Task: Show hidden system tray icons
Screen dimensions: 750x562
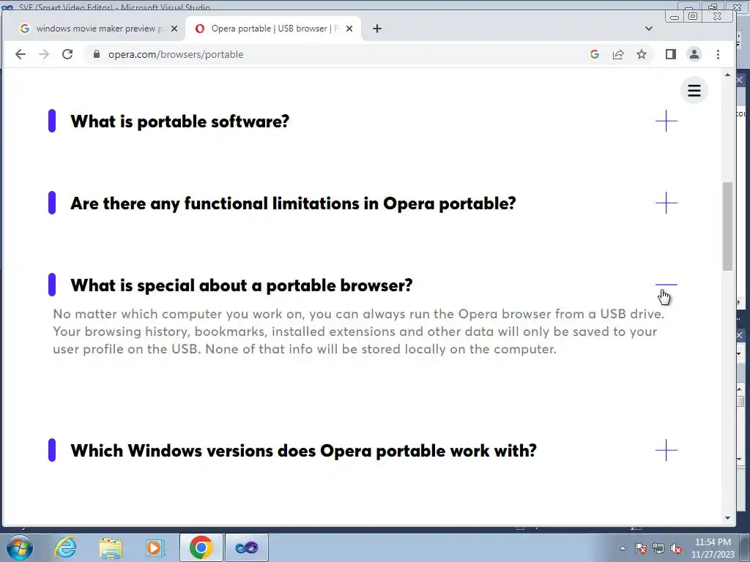Action: [x=623, y=549]
